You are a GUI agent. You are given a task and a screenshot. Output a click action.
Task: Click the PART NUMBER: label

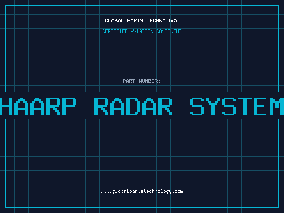pos(142,81)
